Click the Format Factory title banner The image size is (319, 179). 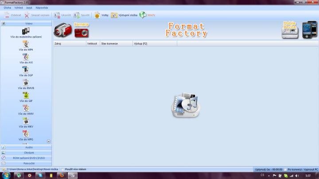point(186,30)
